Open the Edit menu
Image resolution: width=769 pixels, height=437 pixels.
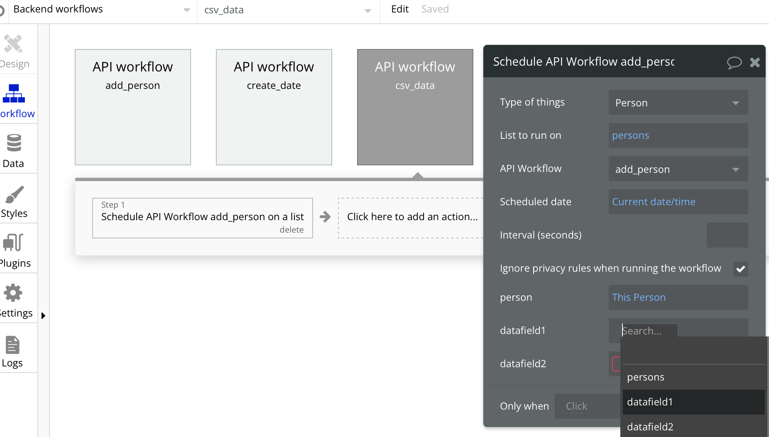pos(400,9)
